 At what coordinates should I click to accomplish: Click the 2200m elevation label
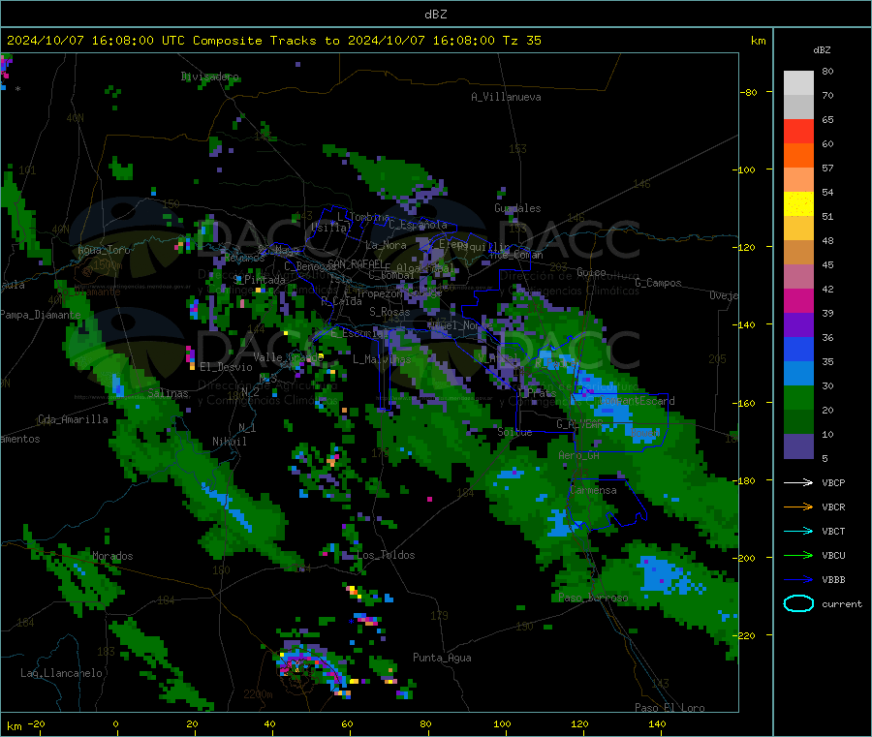pos(258,694)
